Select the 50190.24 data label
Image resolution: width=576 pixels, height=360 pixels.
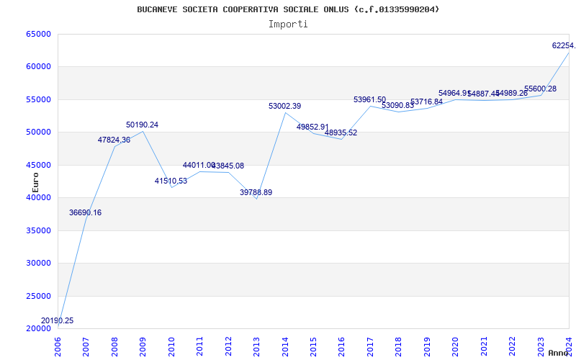(x=142, y=125)
